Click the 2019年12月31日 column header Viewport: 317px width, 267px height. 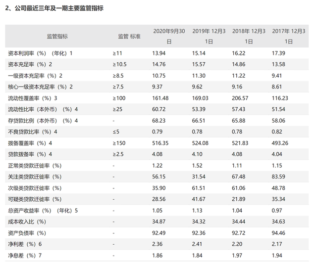click(209, 36)
